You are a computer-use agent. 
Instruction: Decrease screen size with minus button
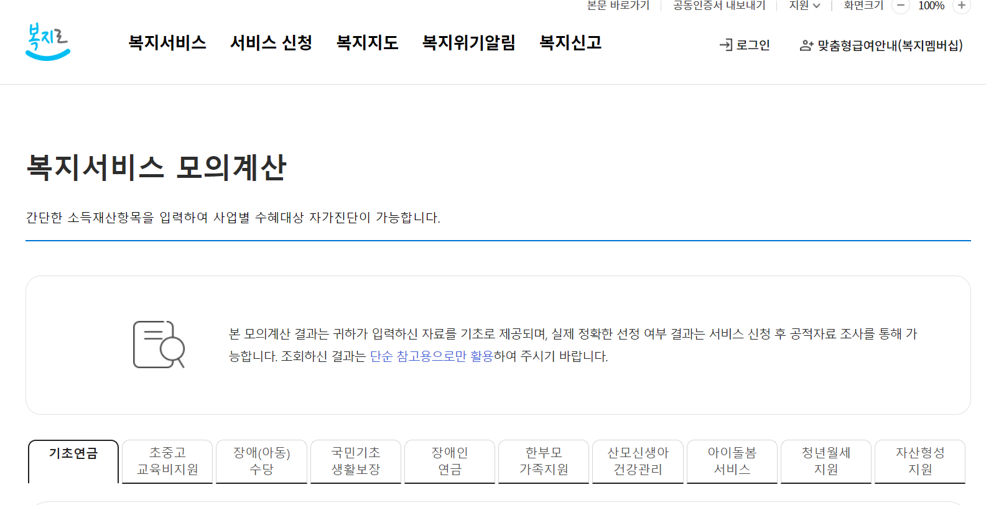tap(900, 6)
